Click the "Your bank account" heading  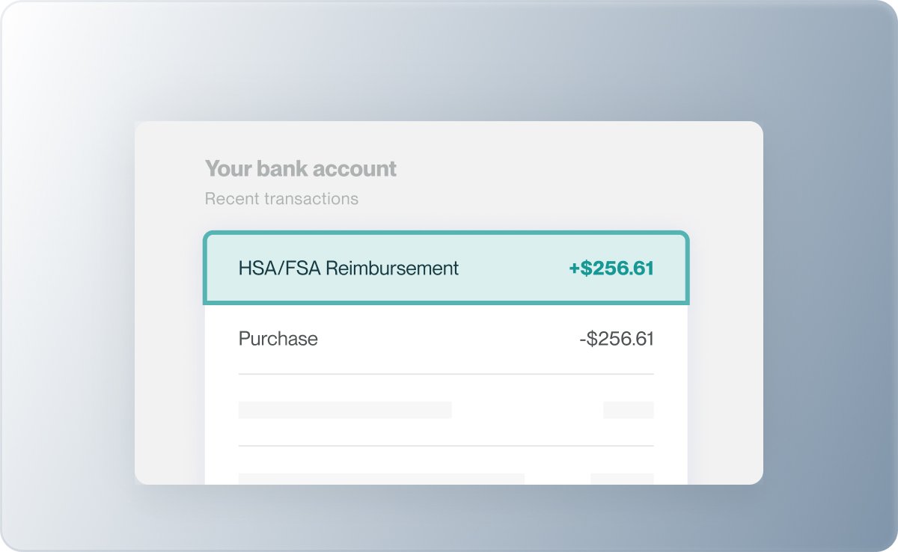pyautogui.click(x=300, y=169)
